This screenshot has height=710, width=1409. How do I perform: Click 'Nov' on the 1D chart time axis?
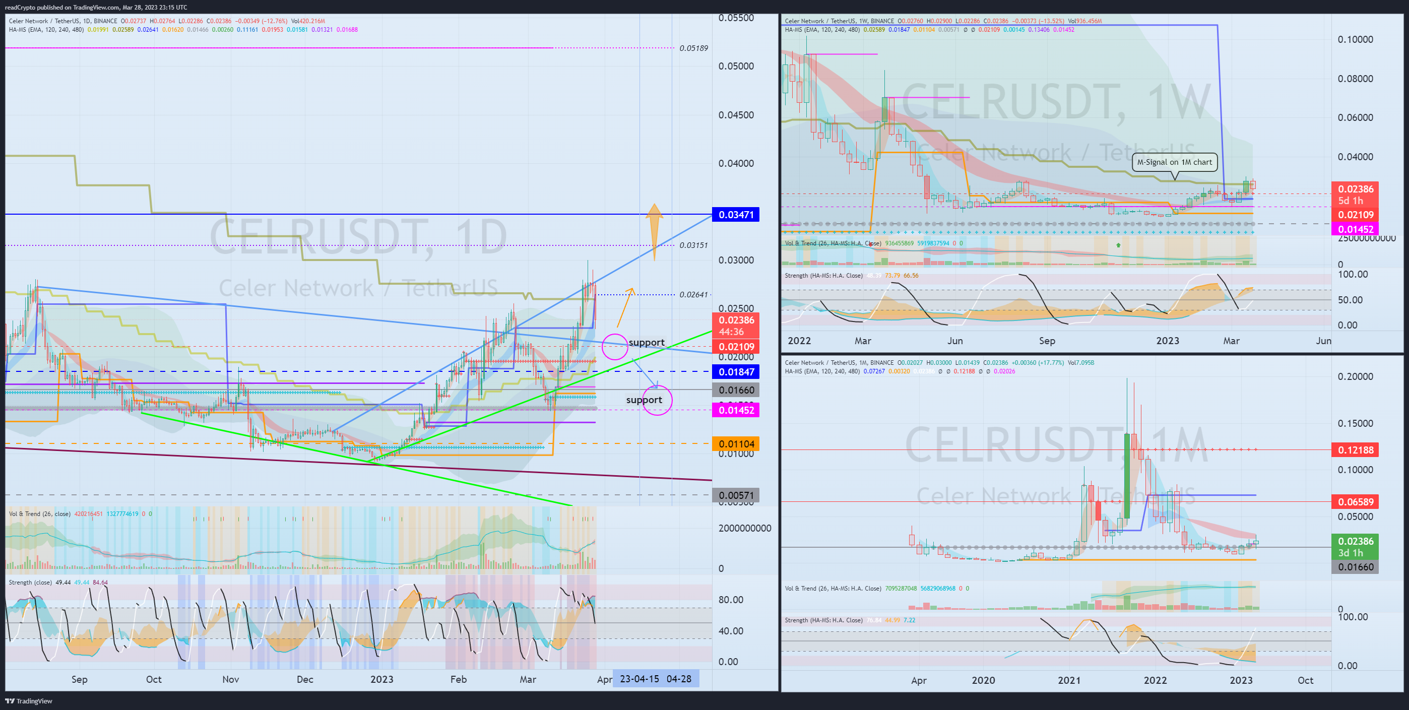(x=231, y=679)
